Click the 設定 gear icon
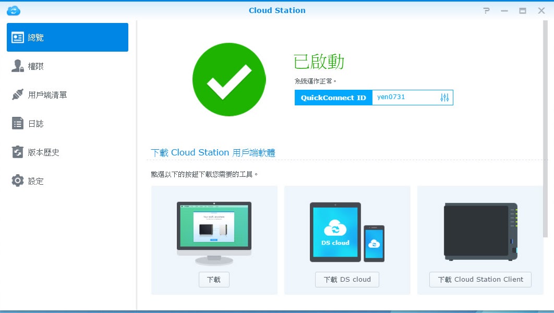The width and height of the screenshot is (554, 313). click(x=18, y=180)
